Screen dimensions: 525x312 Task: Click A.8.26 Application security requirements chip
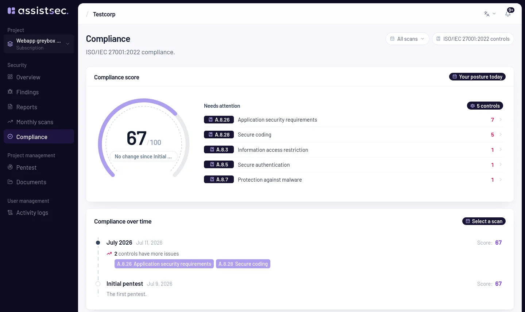click(x=164, y=264)
